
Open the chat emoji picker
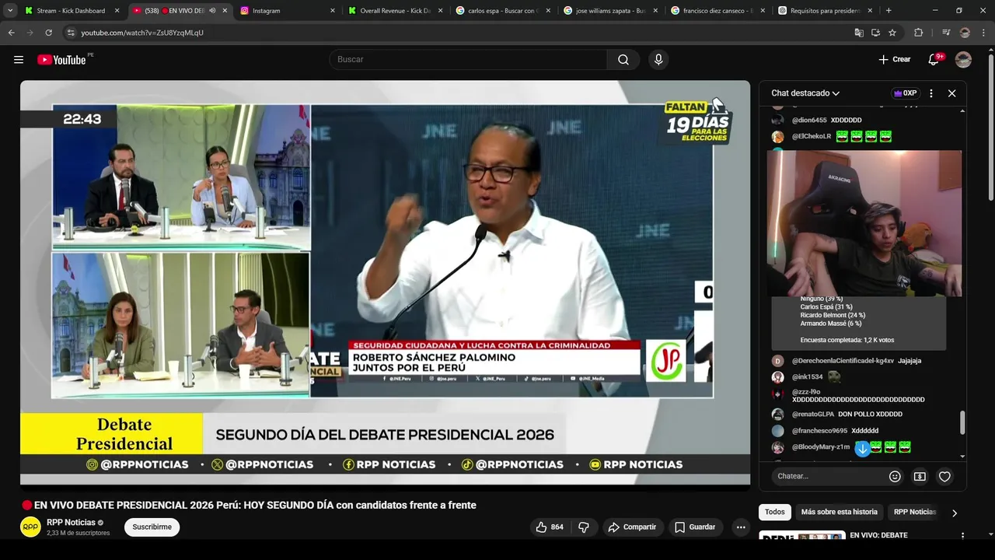pos(895,476)
